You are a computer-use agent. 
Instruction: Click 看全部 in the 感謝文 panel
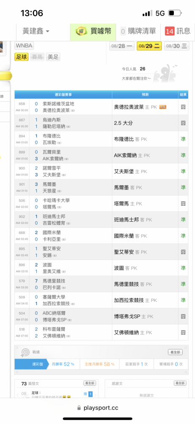pyautogui.click(x=180, y=383)
